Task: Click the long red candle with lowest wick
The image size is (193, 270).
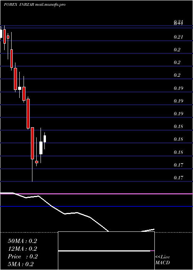Action: coord(32,143)
